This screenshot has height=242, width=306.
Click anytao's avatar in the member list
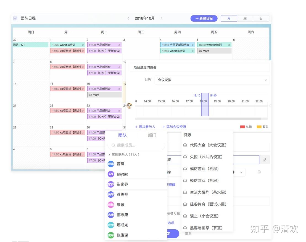pos(111,174)
